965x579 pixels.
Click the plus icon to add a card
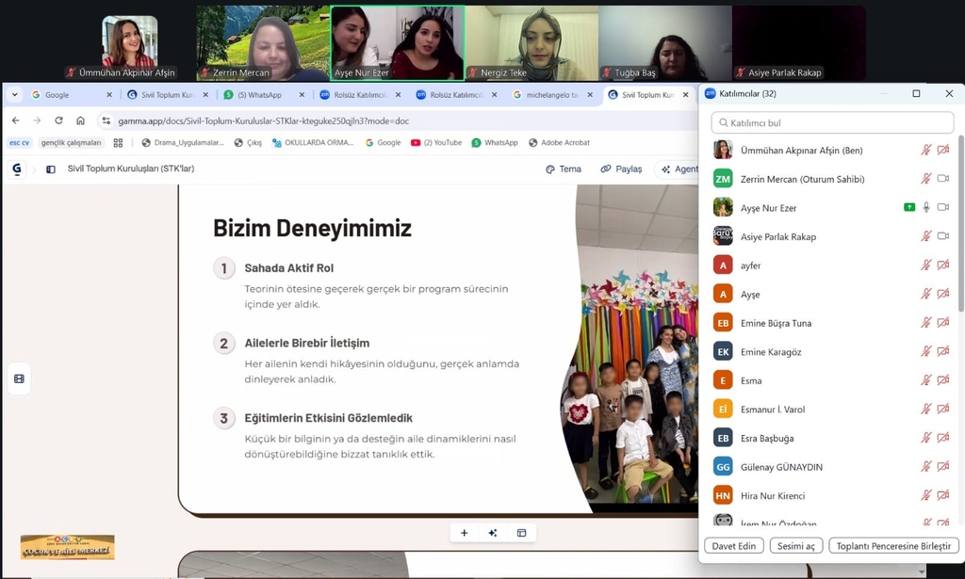pos(464,533)
